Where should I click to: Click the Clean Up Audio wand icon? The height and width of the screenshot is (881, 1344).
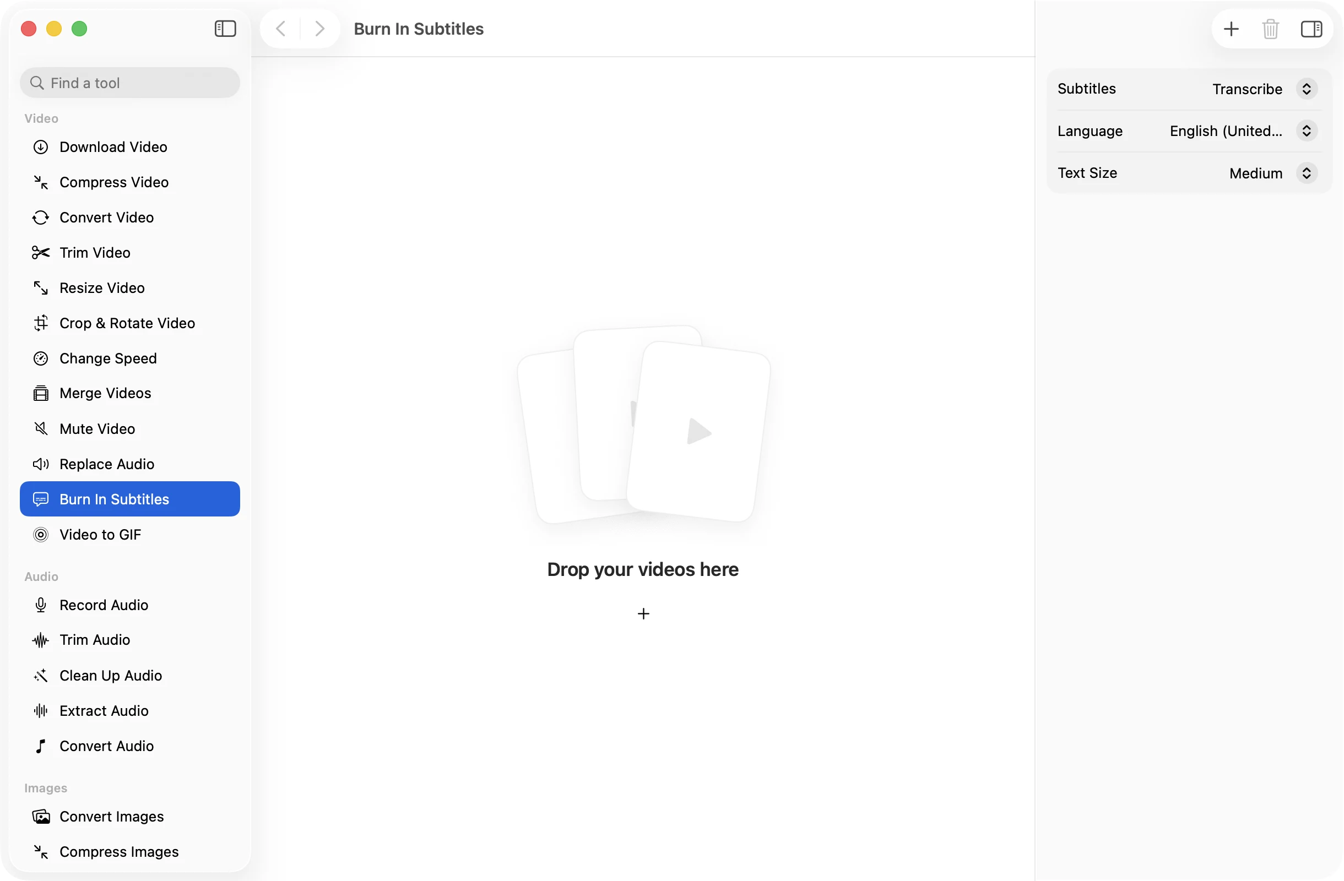(41, 676)
